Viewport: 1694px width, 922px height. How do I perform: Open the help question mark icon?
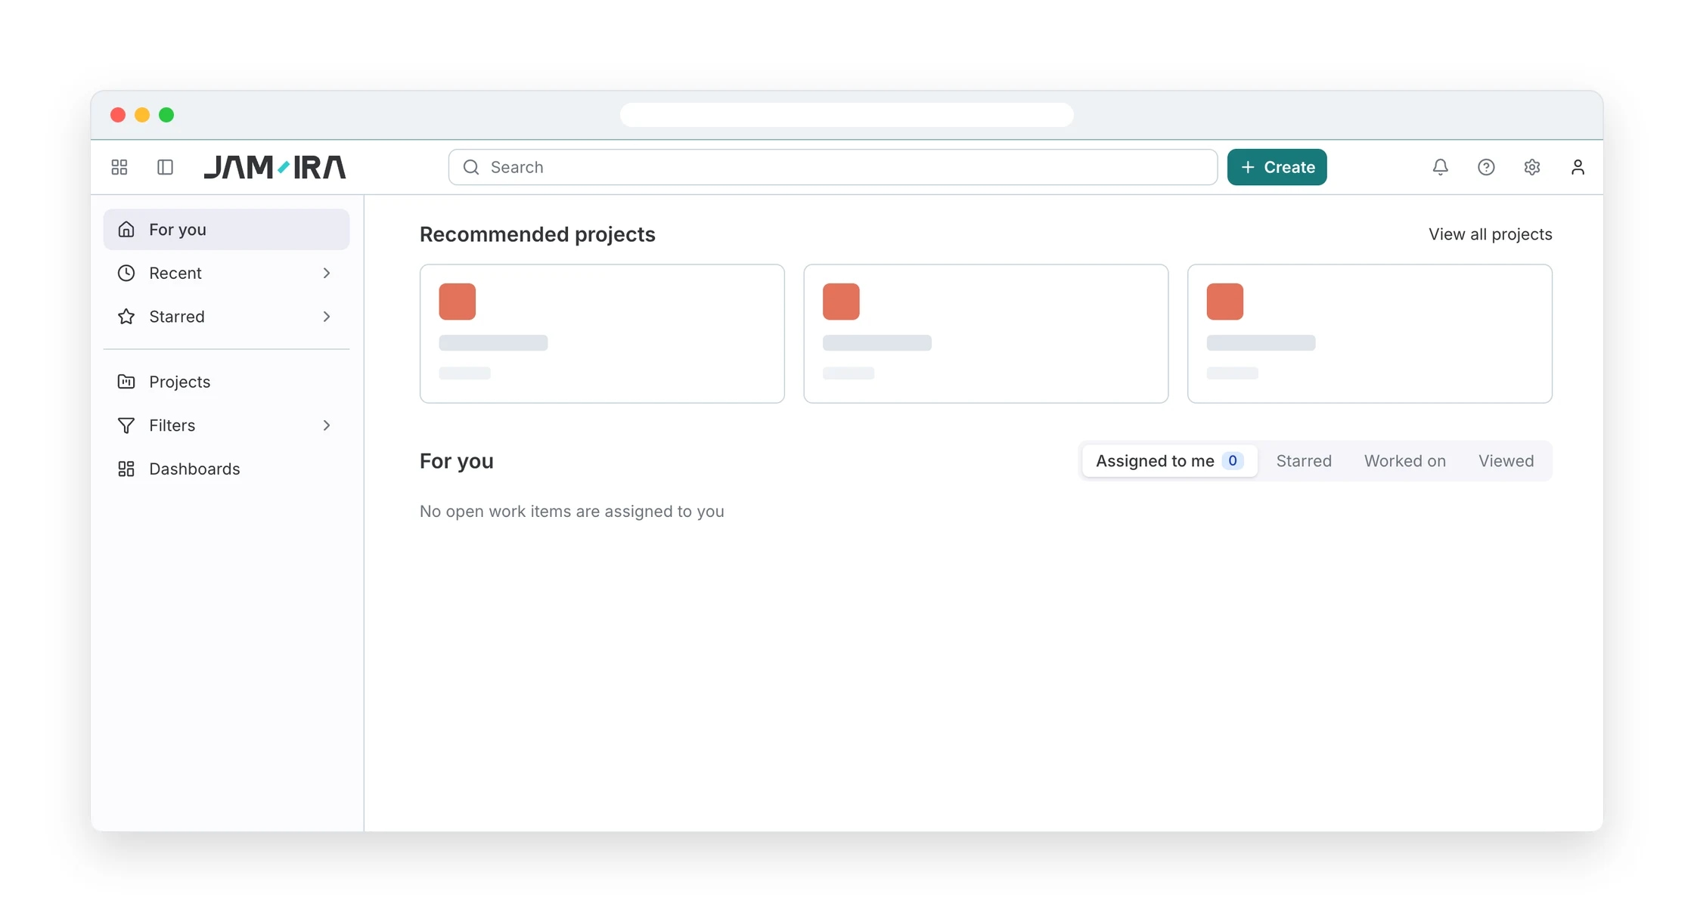coord(1486,167)
